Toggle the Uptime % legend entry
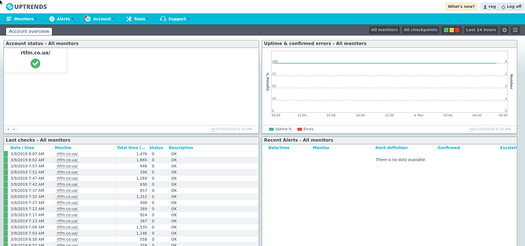Screen dimensions: 525x246 click(x=280, y=129)
